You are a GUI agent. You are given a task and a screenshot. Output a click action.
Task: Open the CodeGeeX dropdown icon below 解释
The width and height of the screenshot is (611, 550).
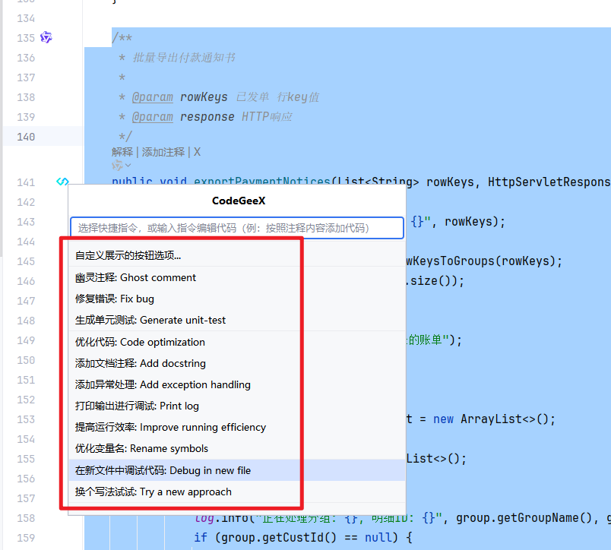click(121, 166)
